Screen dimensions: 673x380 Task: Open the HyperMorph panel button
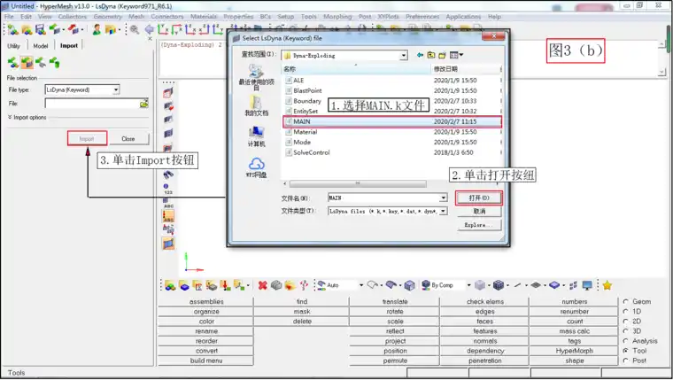(575, 351)
